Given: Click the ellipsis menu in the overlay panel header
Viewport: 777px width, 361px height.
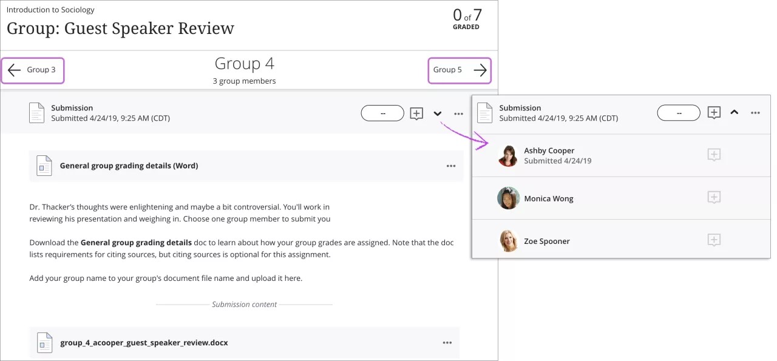Looking at the screenshot, I should pos(755,113).
